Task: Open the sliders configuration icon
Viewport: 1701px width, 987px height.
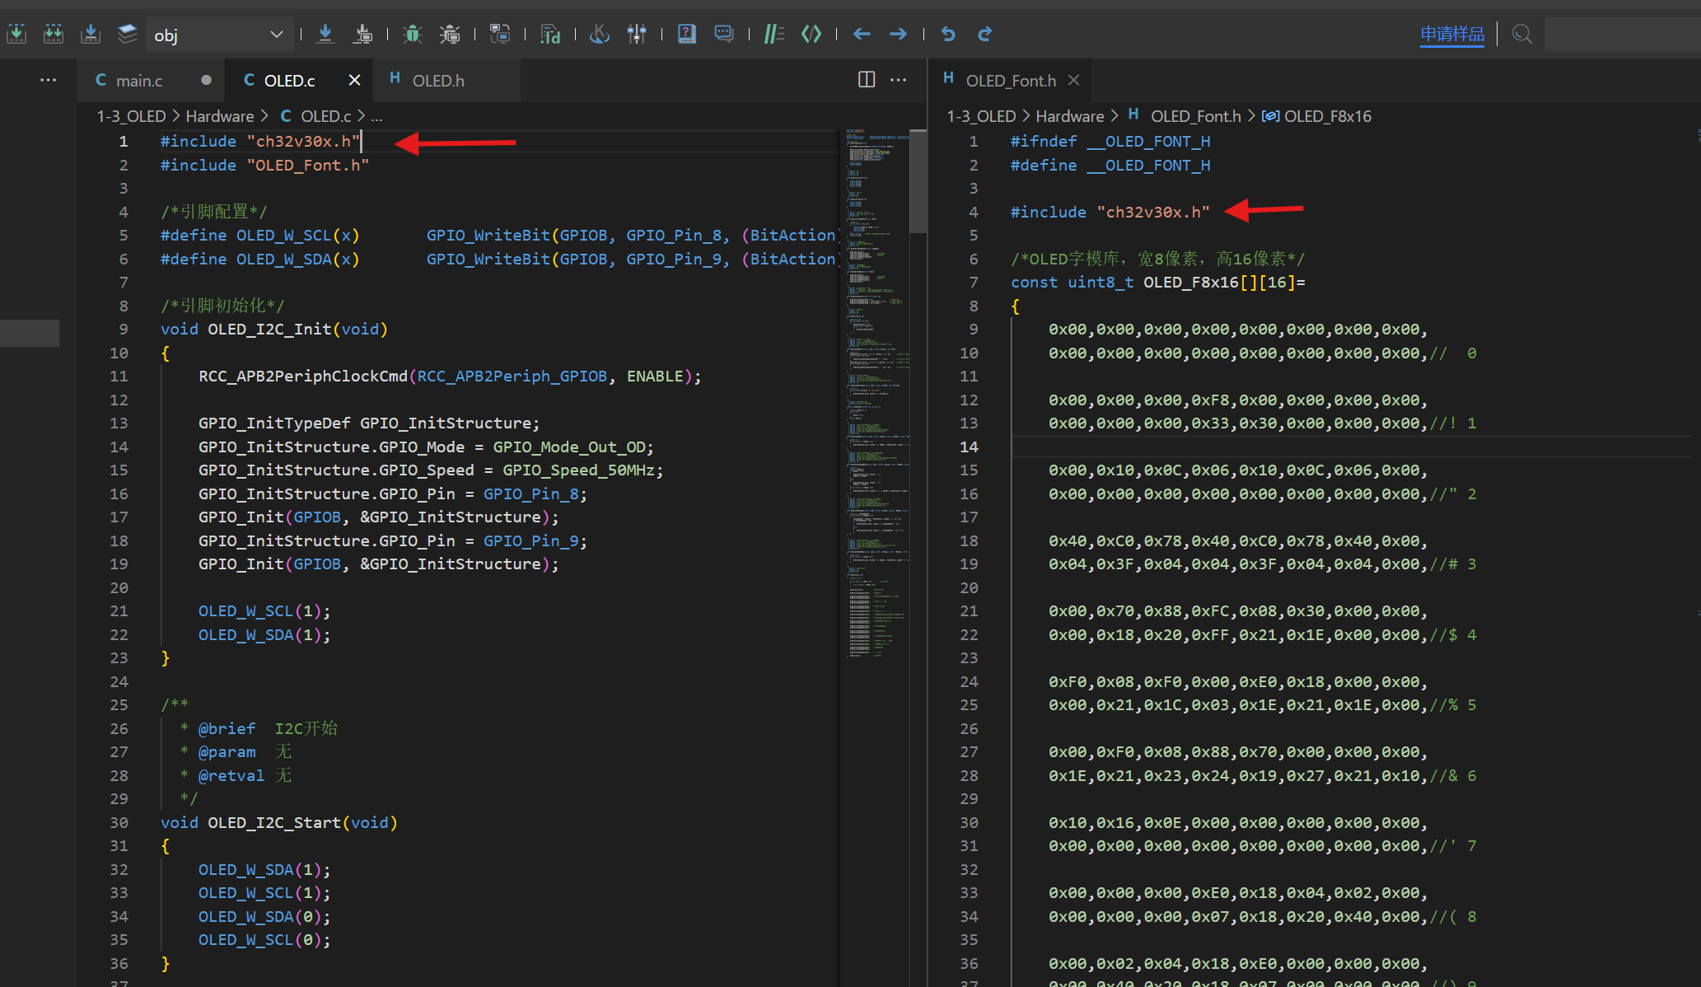Action: (x=637, y=34)
